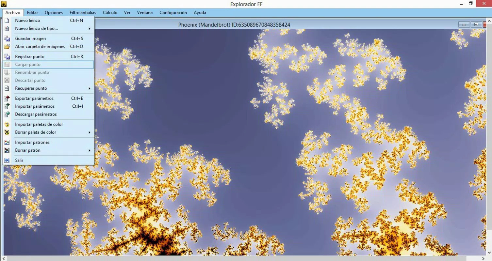Minimize the Phoenix (Mandelbrot) child window
492x261 pixels.
(464, 24)
